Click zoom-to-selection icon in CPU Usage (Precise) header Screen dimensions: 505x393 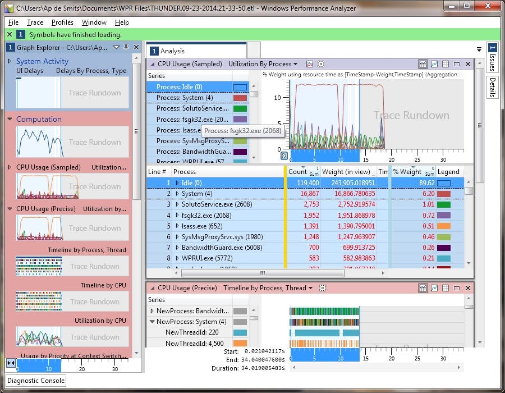(323, 288)
